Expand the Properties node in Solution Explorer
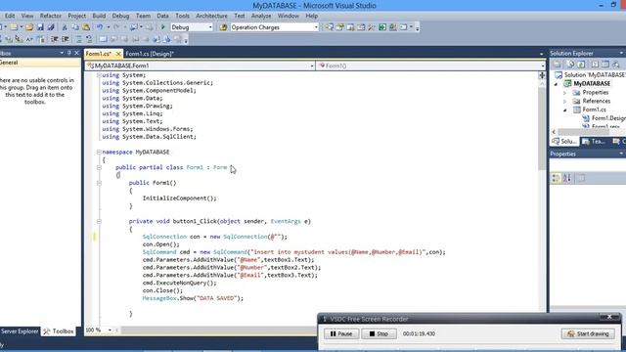This screenshot has height=352, width=626. [x=565, y=93]
